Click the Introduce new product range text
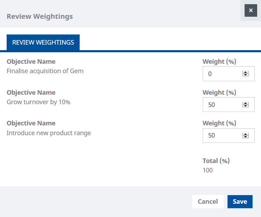Viewport: 261px width, 217px height. (x=49, y=133)
